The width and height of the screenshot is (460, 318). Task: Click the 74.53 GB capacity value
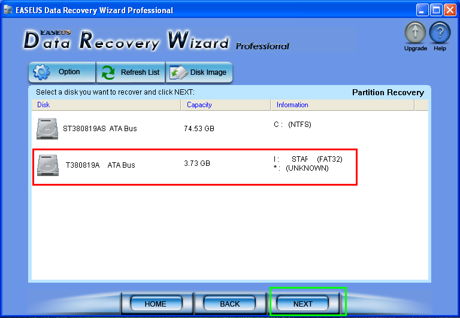tap(199, 129)
